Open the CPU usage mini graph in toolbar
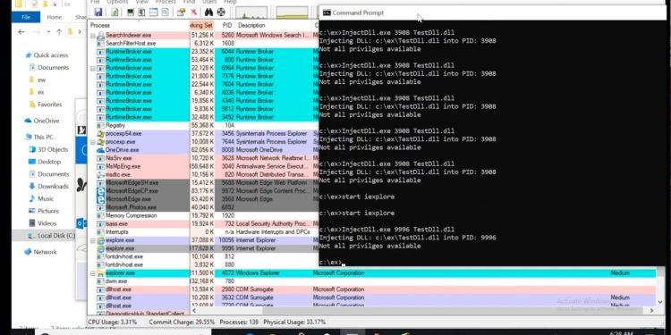The height and width of the screenshot is (335, 671). click(251, 13)
